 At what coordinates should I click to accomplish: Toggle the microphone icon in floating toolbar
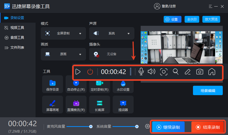coord(141,72)
